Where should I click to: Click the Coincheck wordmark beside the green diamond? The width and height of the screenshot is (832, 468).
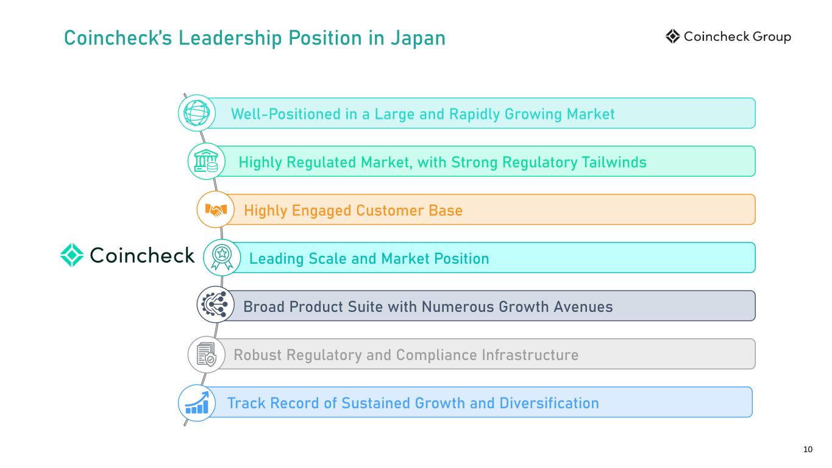pos(142,255)
